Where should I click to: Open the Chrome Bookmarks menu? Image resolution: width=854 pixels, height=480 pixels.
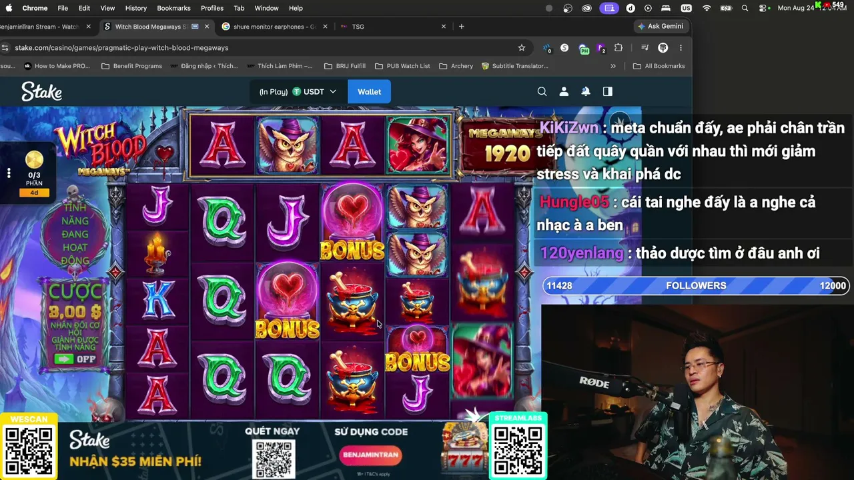click(x=173, y=8)
